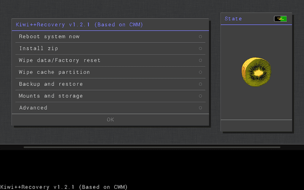Click the Kiwi++Recovery v1.2.1 menu title
The height and width of the screenshot is (190, 304).
coord(79,25)
